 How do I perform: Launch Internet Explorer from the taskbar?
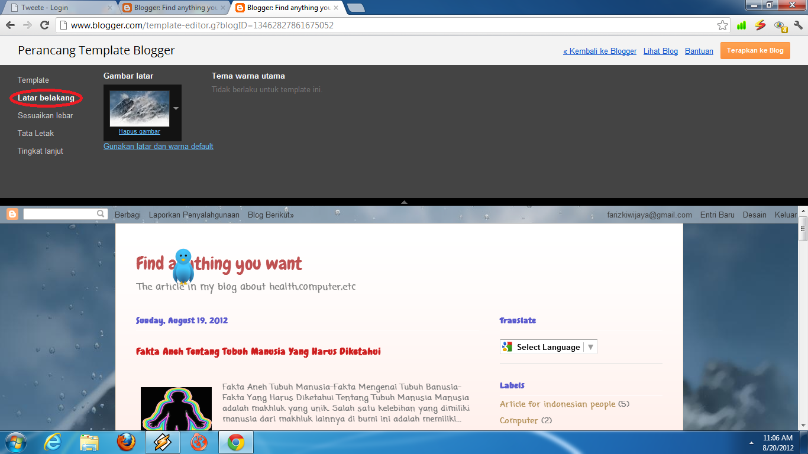(x=53, y=442)
